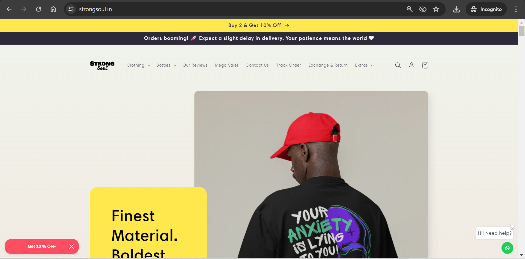The width and height of the screenshot is (525, 259).
Task: Open the account login icon
Action: click(x=412, y=65)
